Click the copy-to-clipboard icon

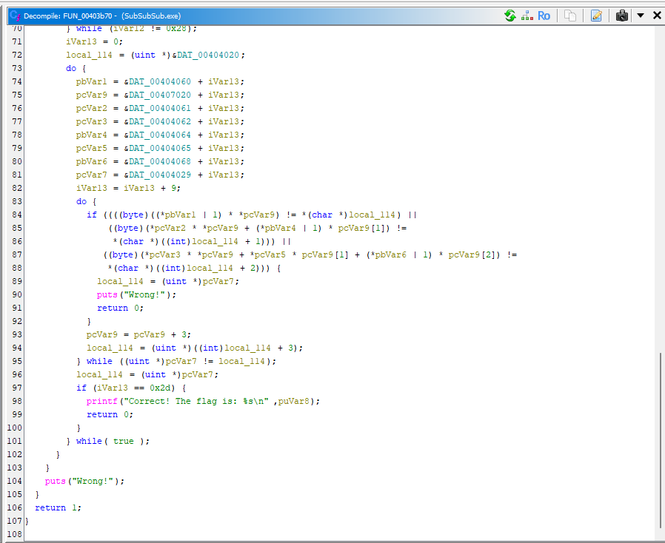tap(570, 16)
